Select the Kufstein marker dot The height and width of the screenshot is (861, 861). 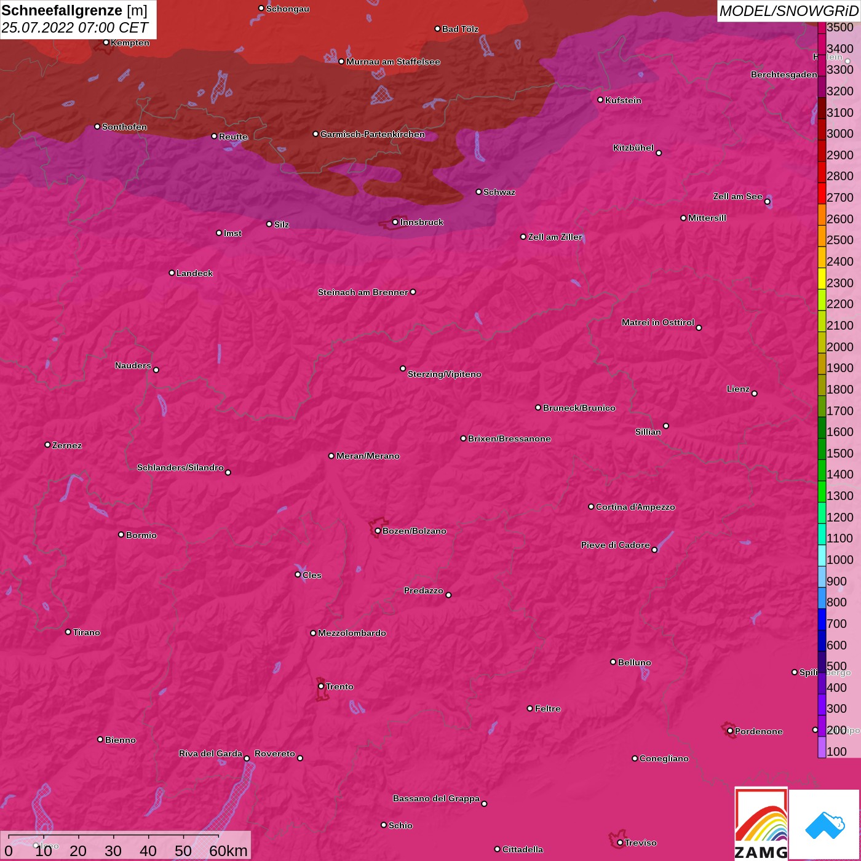click(600, 100)
